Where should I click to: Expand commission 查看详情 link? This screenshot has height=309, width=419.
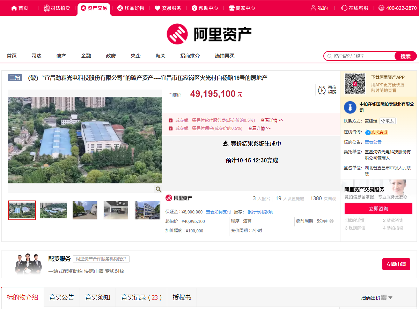coord(259,128)
